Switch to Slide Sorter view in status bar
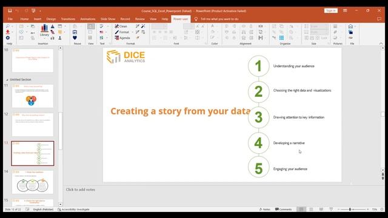388x218 pixels. click(x=311, y=210)
